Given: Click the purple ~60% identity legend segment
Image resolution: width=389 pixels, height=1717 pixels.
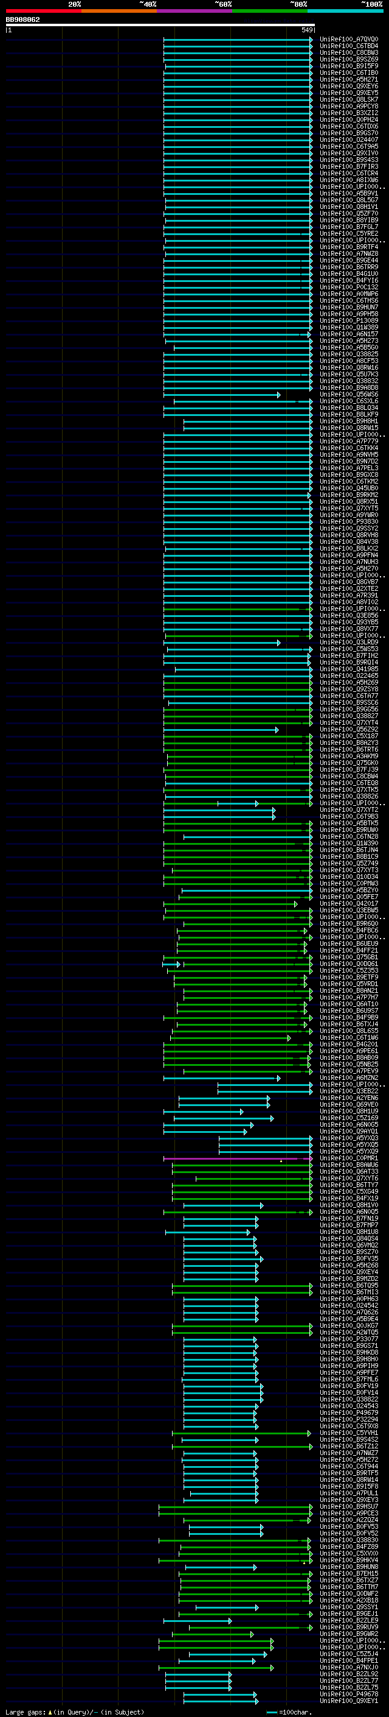Looking at the screenshot, I should 194,11.
